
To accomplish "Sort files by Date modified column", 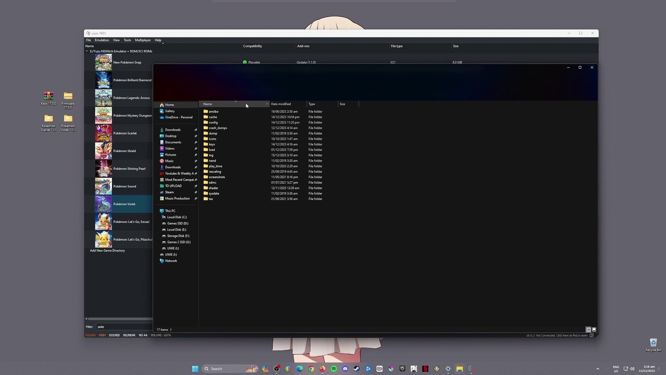I will point(281,104).
